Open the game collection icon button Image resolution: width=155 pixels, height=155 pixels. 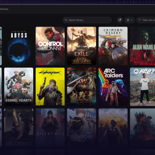click(x=120, y=20)
